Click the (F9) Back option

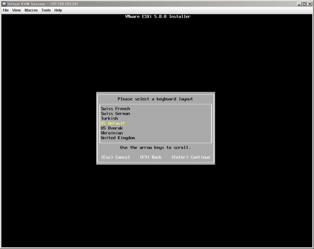(151, 157)
